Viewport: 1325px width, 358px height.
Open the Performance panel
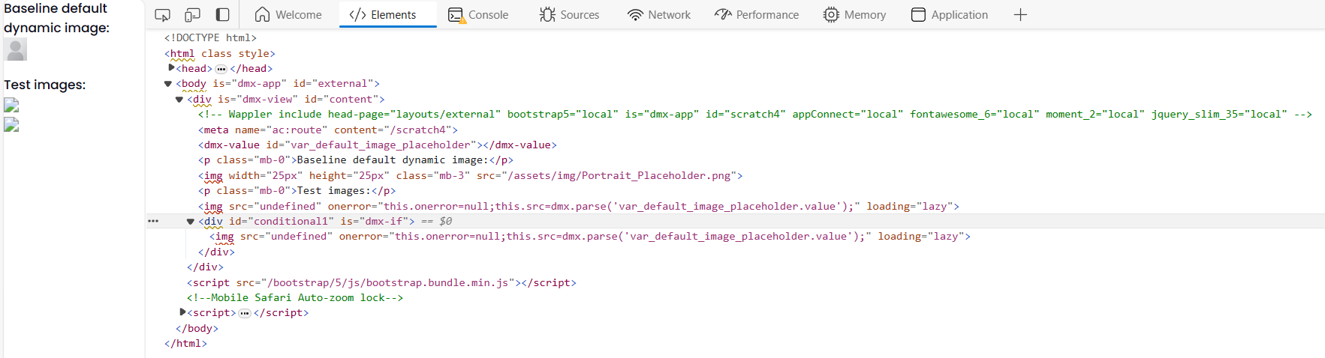point(757,15)
